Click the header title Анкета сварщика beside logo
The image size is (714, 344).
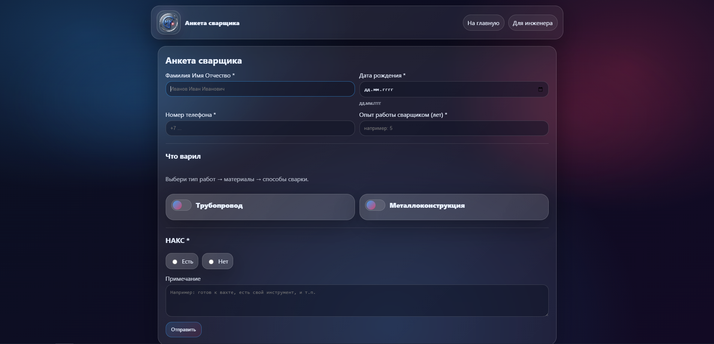click(x=212, y=23)
